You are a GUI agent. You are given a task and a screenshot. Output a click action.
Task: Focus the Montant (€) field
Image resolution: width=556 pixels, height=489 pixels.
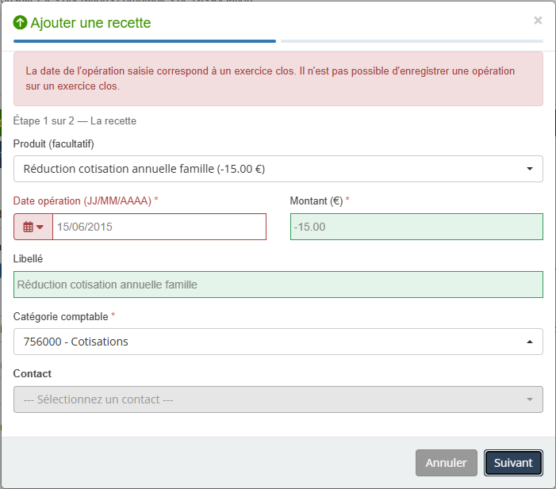pos(416,227)
